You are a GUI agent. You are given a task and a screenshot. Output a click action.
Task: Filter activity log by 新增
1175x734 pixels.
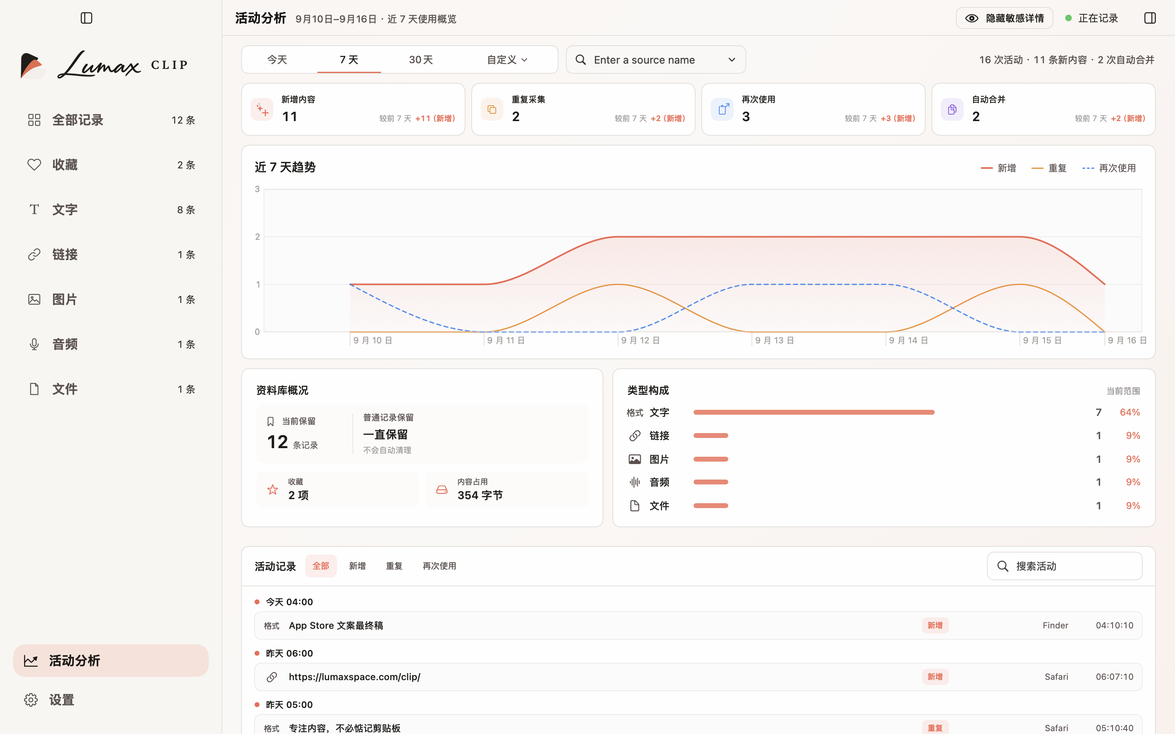[357, 566]
